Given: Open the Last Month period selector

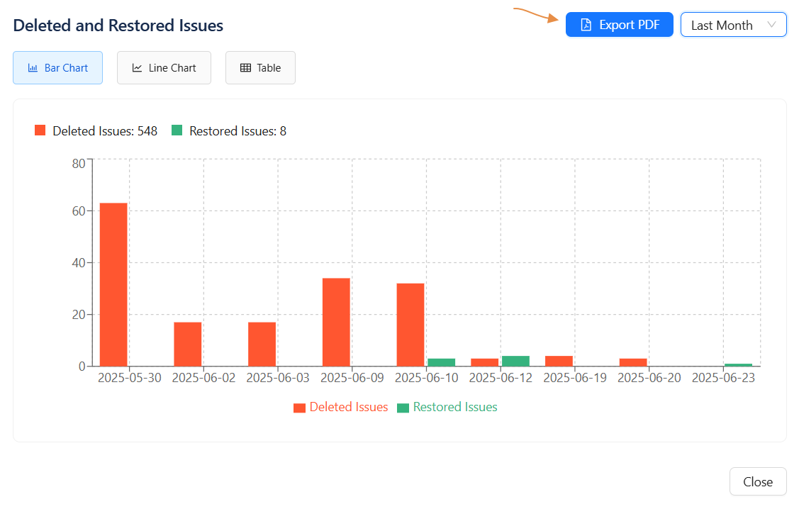Looking at the screenshot, I should [723, 25].
